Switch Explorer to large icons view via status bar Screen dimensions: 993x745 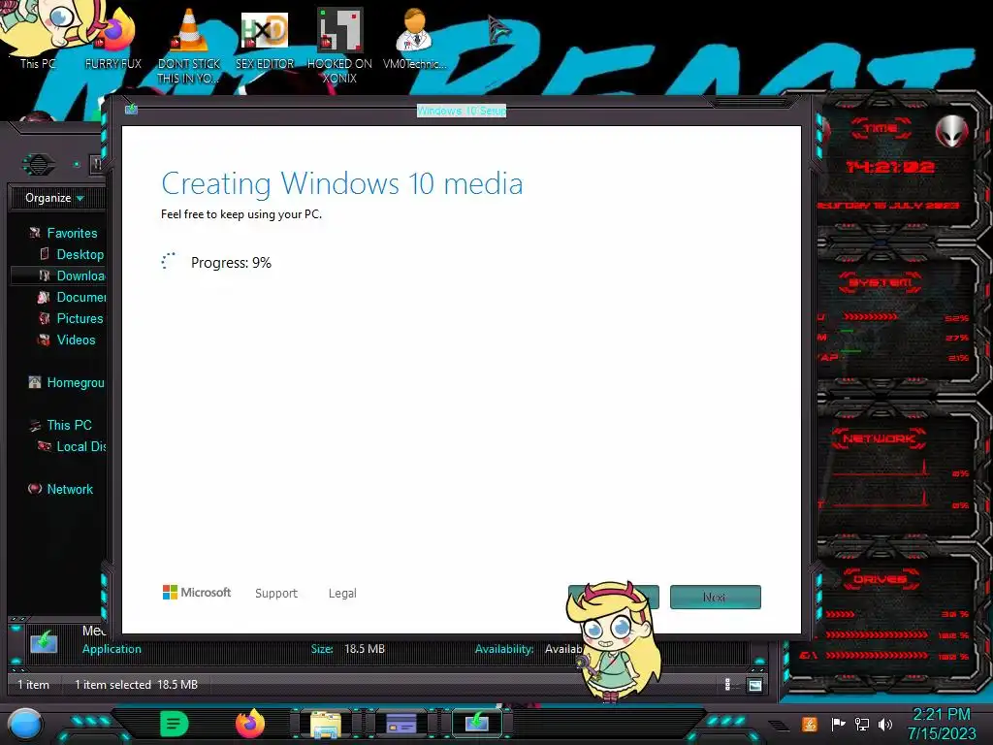pos(754,685)
